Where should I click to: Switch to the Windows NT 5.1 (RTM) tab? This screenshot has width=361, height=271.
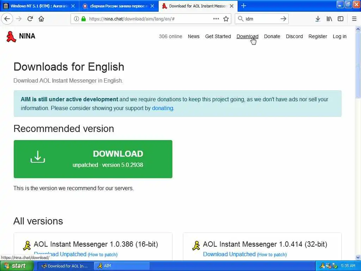(x=39, y=6)
